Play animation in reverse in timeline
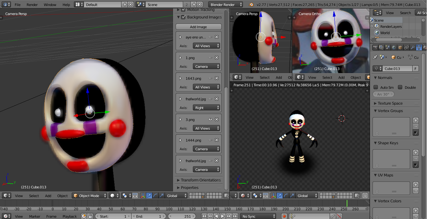The image size is (427, 219). click(217, 216)
